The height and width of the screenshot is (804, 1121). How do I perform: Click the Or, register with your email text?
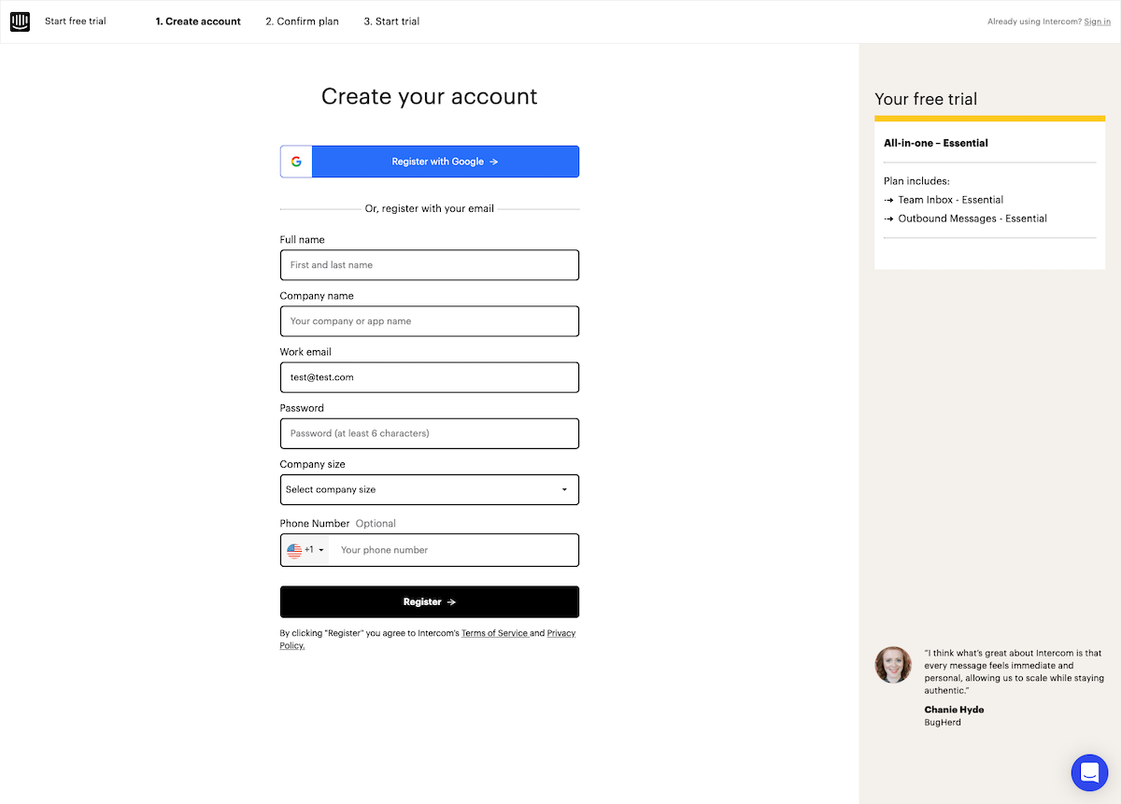[x=430, y=209]
